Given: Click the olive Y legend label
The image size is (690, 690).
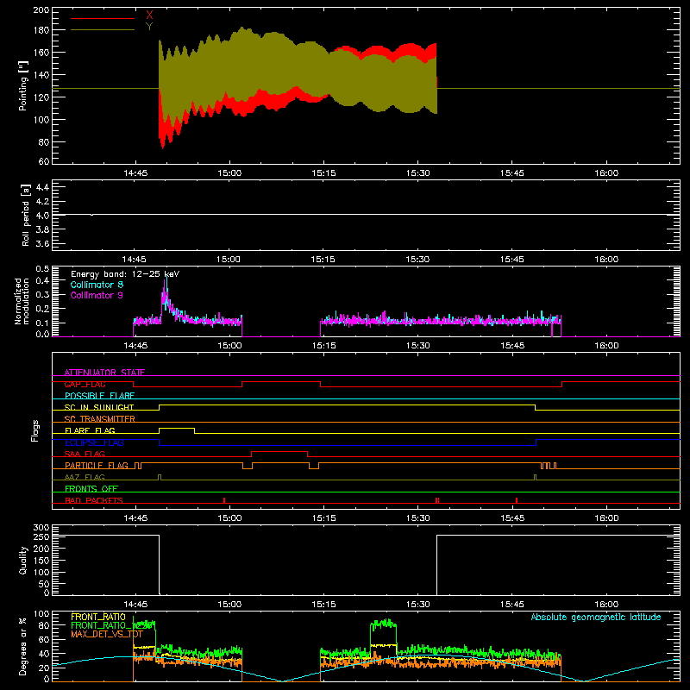Looking at the screenshot, I should [149, 27].
